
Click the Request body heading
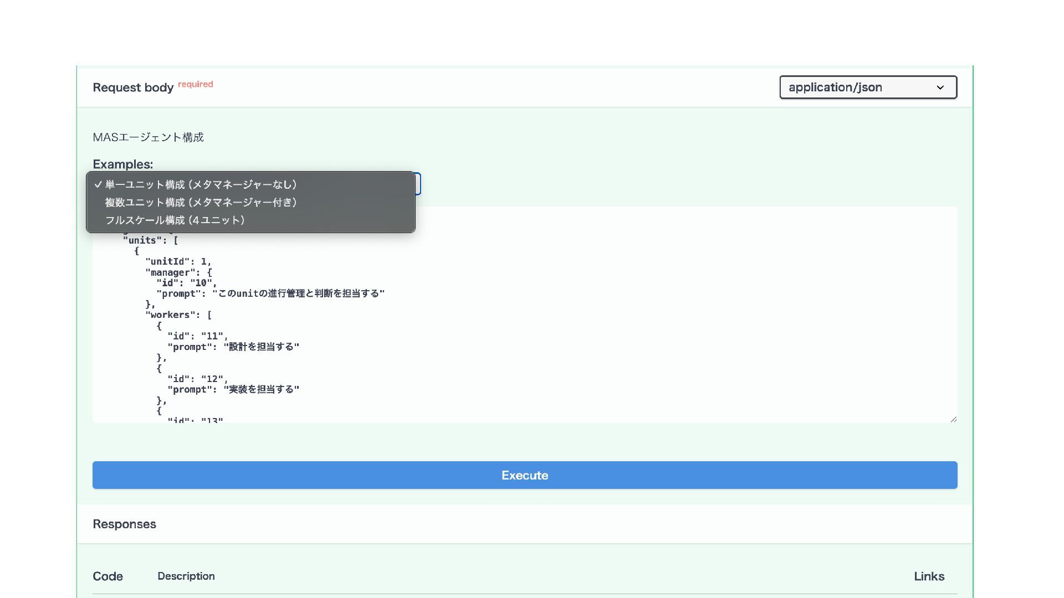point(133,87)
